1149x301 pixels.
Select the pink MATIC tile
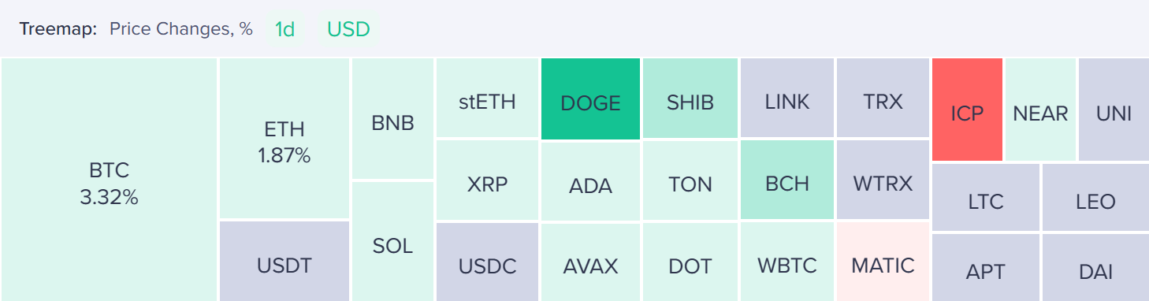pos(883,261)
